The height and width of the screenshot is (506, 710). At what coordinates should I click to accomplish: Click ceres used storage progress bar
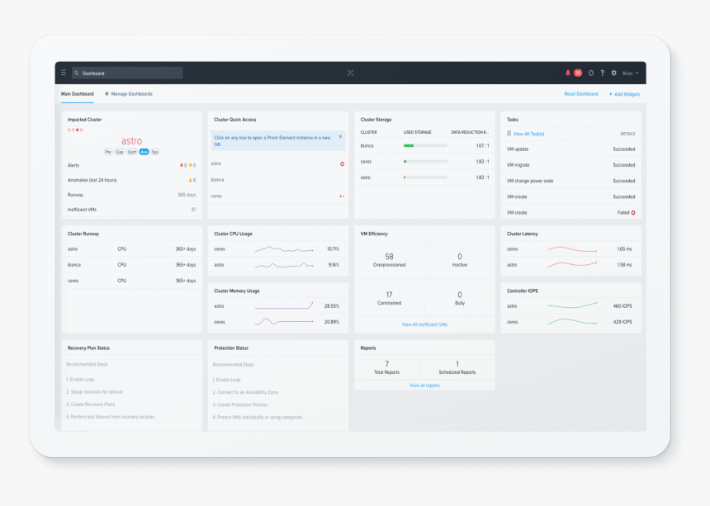point(425,162)
